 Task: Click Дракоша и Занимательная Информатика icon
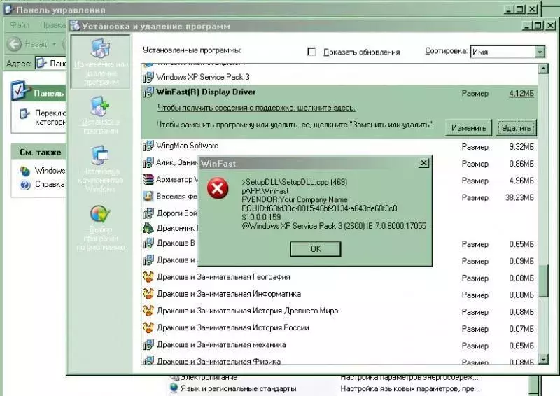click(x=148, y=294)
